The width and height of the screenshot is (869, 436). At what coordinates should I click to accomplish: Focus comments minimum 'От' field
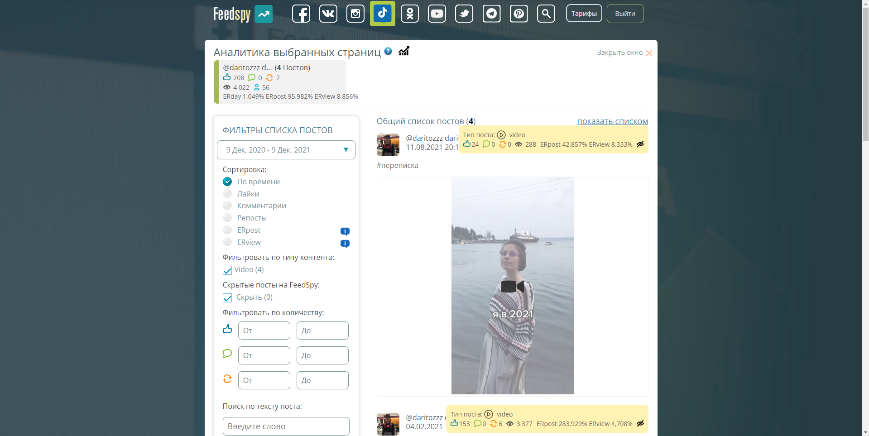[264, 355]
